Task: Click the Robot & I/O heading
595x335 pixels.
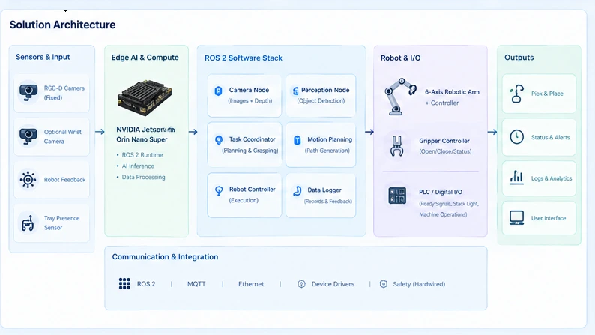Action: (400, 58)
